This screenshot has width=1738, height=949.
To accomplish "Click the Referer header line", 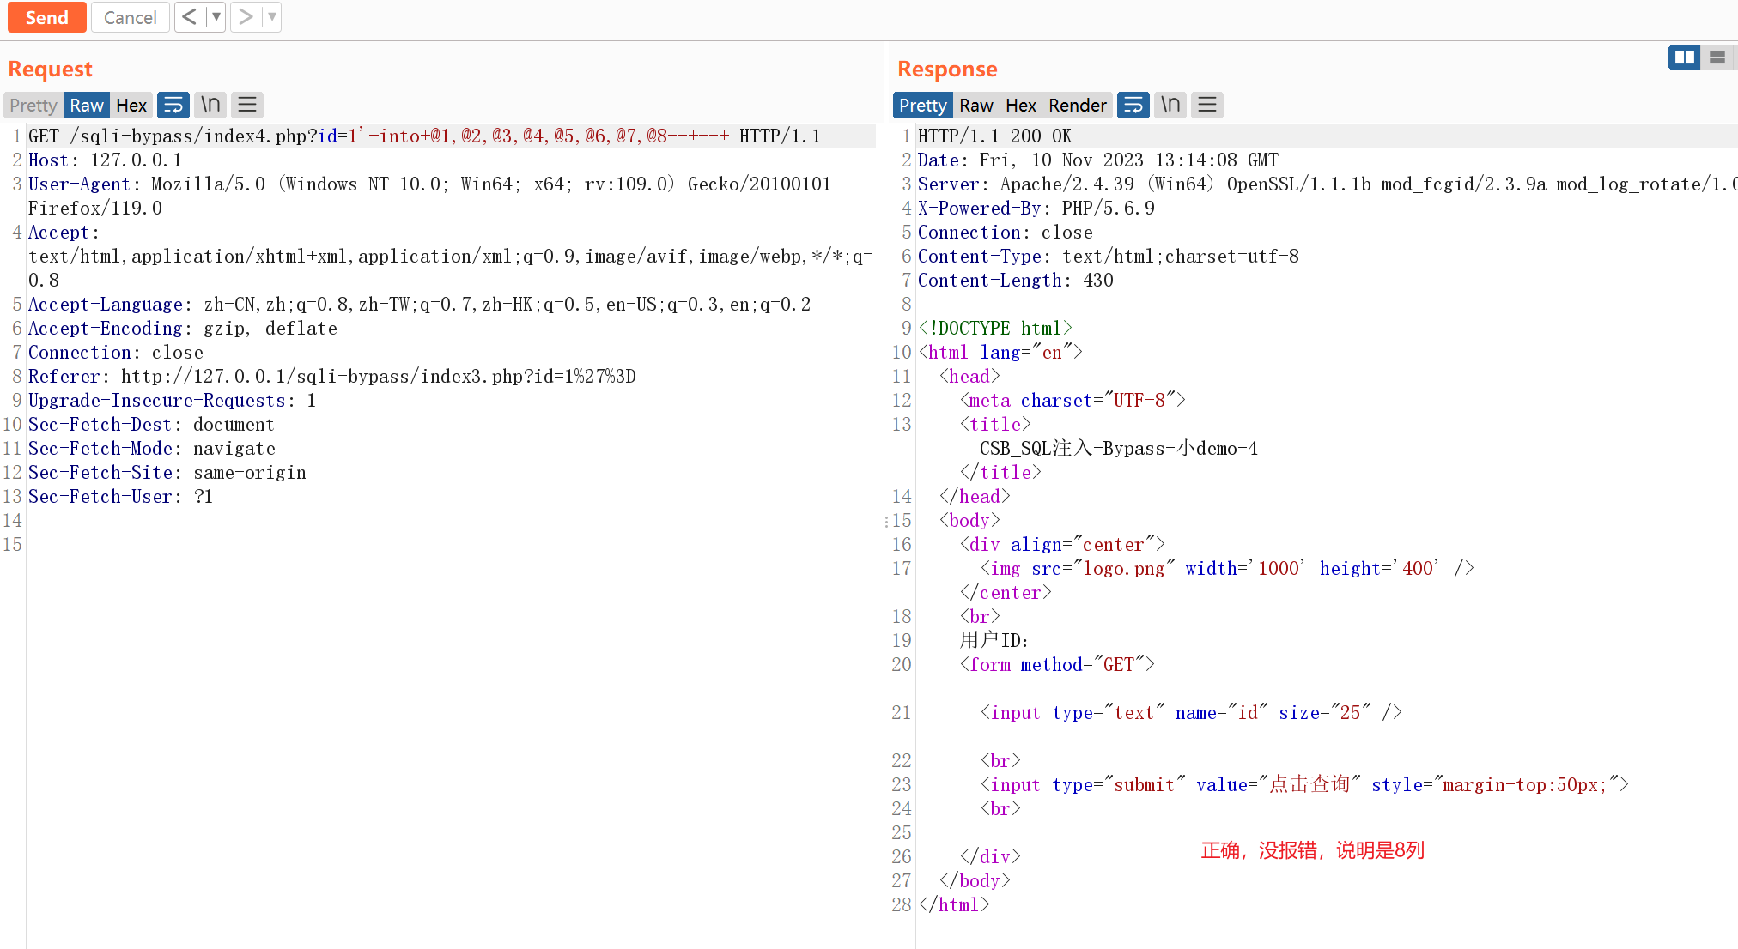I will pos(332,376).
